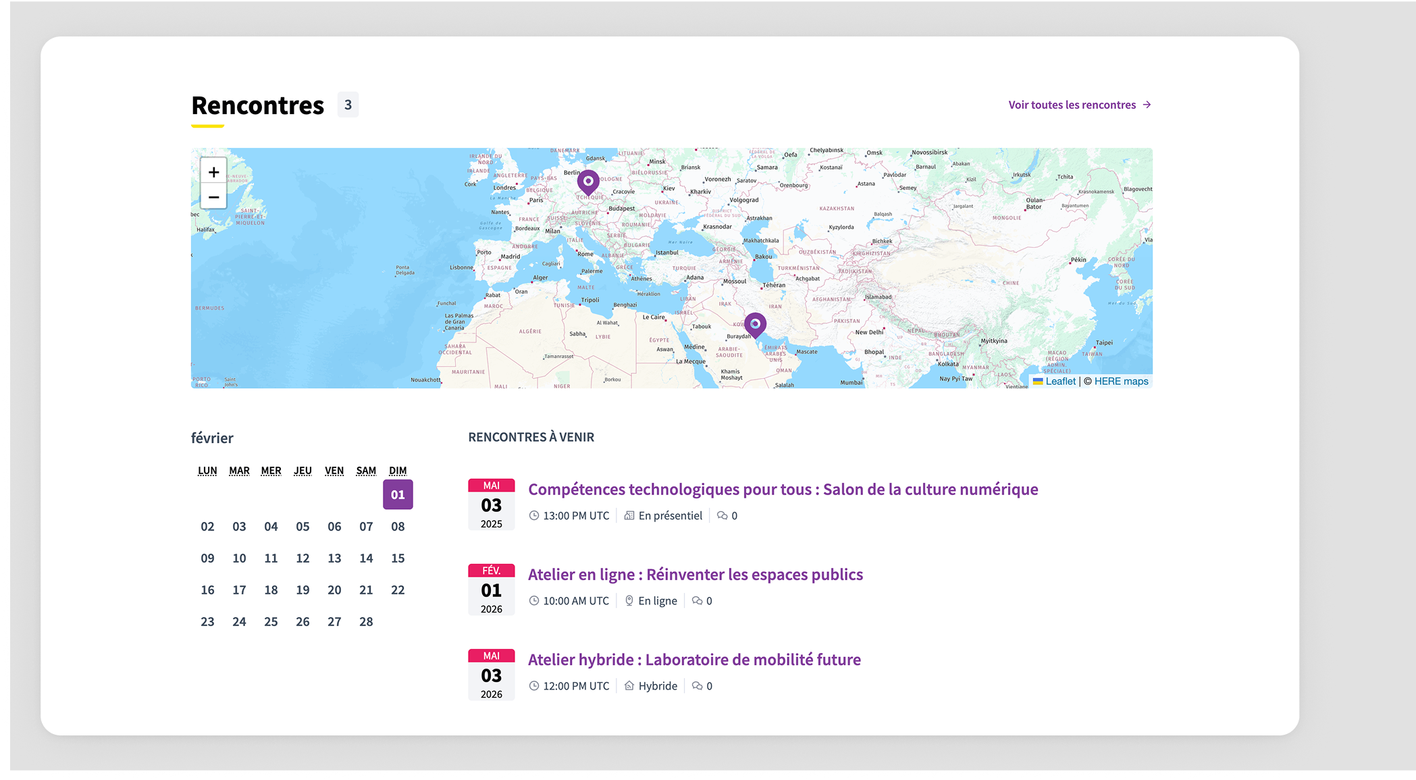Viewport: 1416px width, 780px height.
Task: Click the comments icon on the Atelier hybride event
Action: [x=697, y=685]
